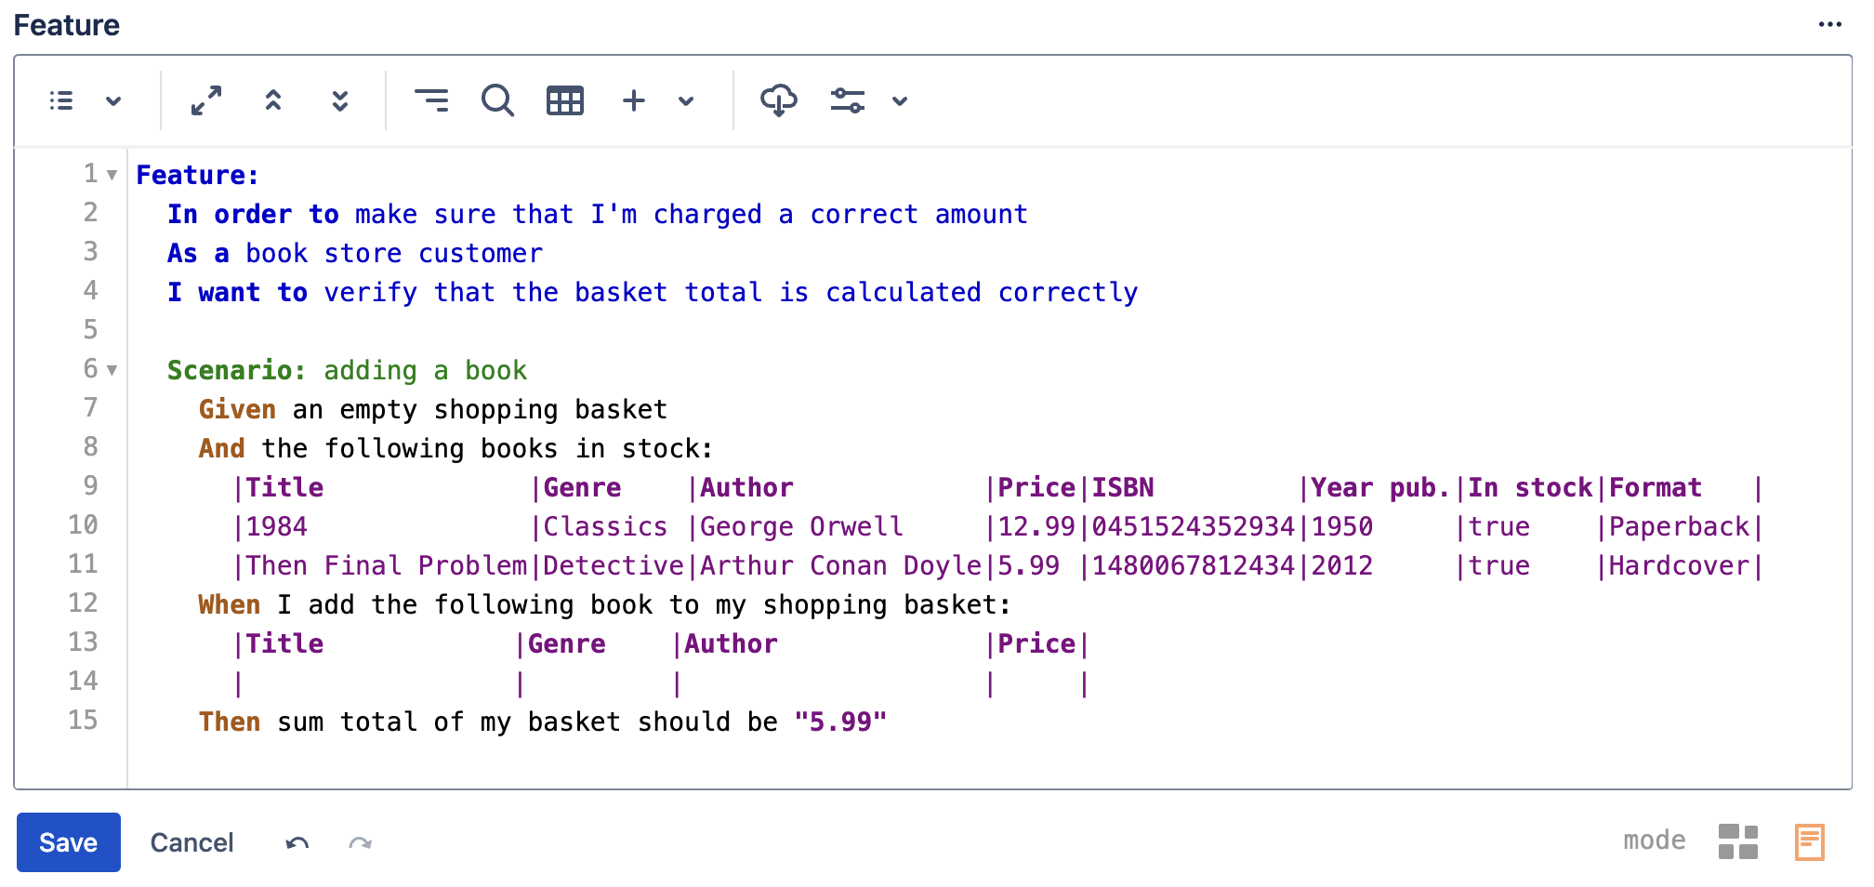Click 'Then' keyword on line 15
Screen dimensions: 1874x887
(230, 722)
